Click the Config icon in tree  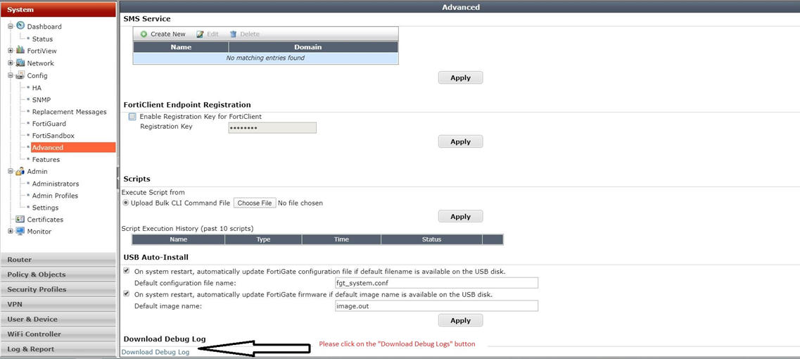tap(20, 75)
